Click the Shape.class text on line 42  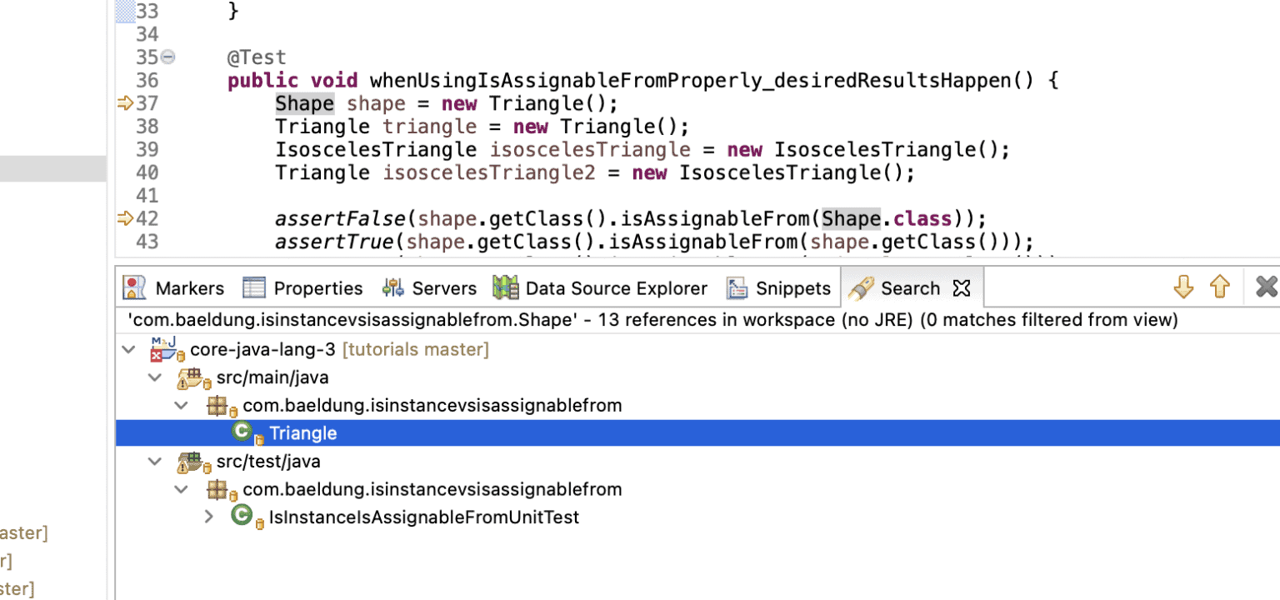[x=887, y=218]
